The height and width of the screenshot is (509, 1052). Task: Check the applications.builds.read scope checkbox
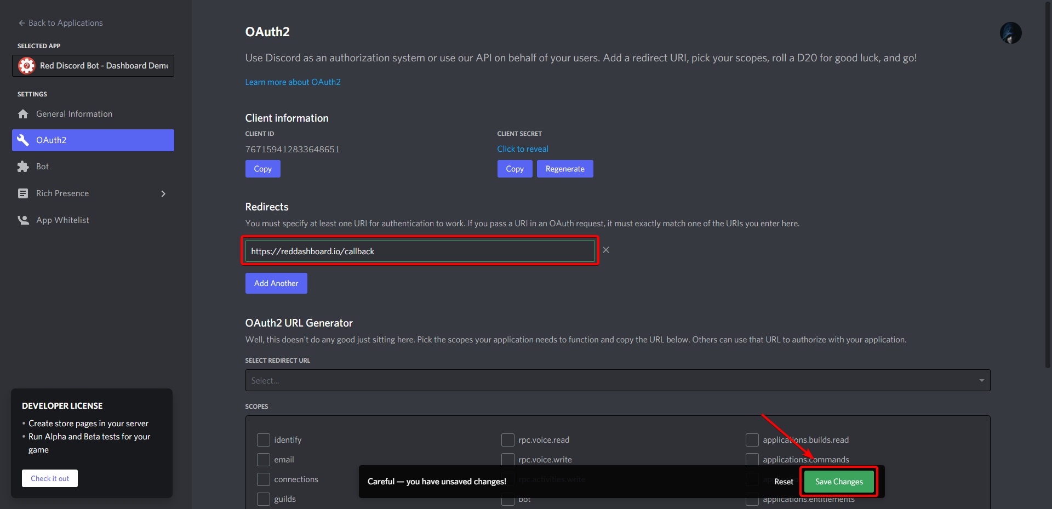pyautogui.click(x=752, y=440)
